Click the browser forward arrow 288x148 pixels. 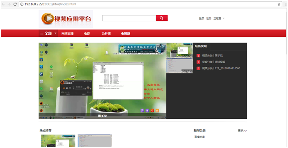click(9, 4)
